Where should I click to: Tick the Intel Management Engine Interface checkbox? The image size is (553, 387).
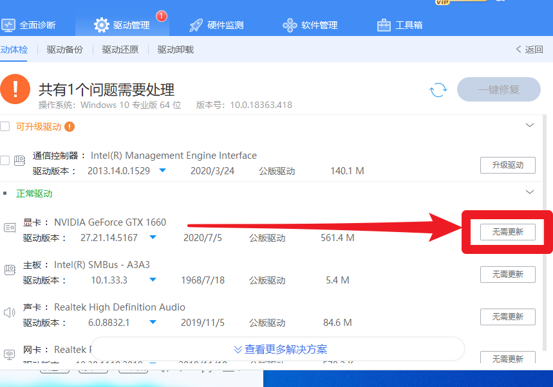pyautogui.click(x=5, y=161)
